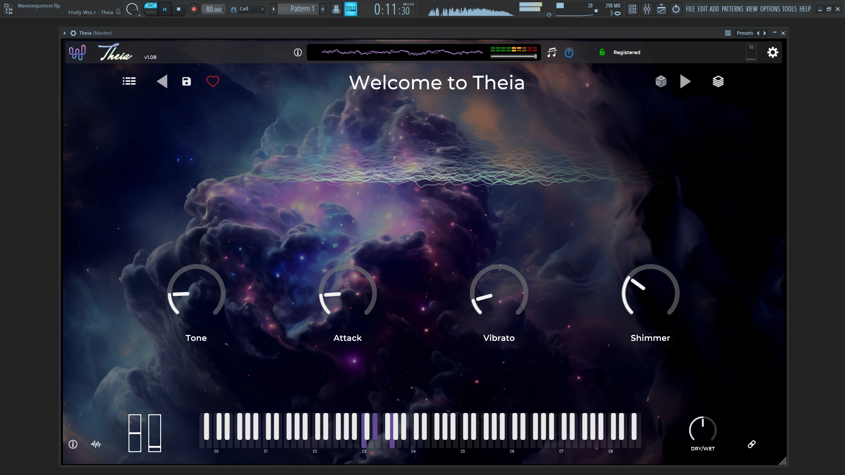Click the pitch bend wheel strip
This screenshot has height=475, width=845.
[135, 433]
